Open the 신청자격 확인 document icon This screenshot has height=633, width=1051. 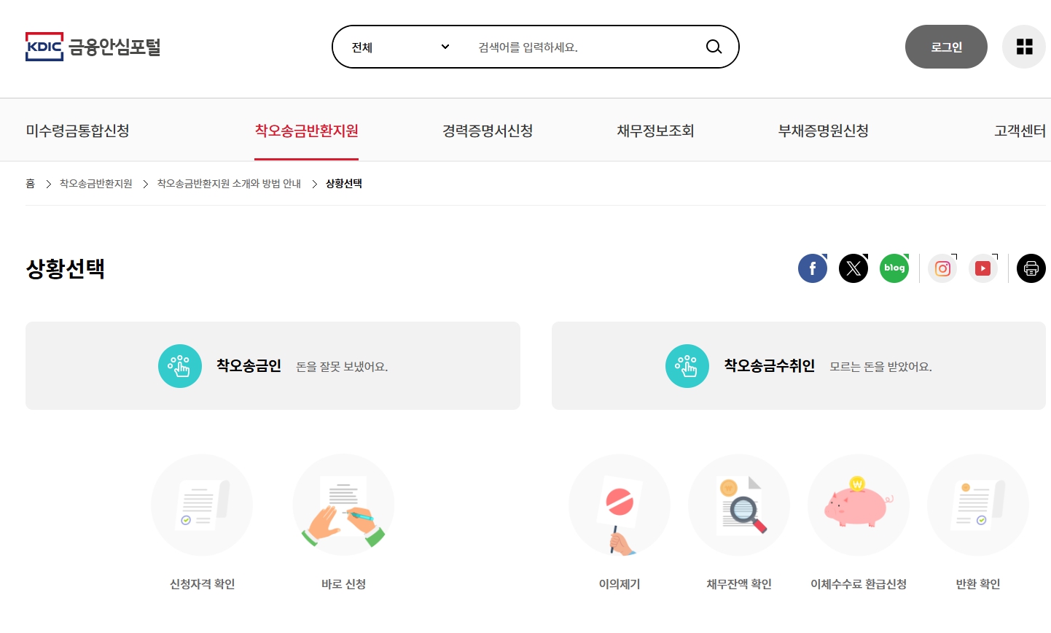coord(202,505)
